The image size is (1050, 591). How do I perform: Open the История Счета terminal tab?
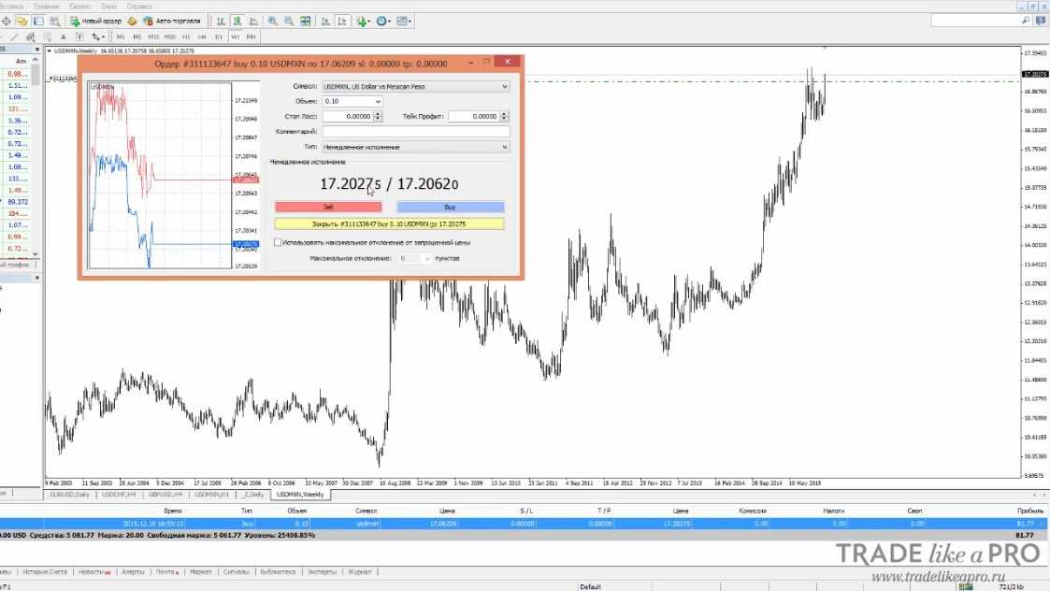pos(45,571)
